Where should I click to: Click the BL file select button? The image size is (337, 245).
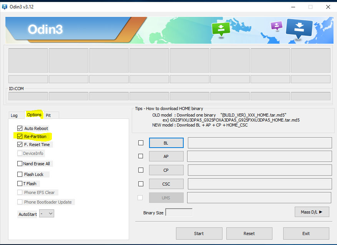coord(166,143)
